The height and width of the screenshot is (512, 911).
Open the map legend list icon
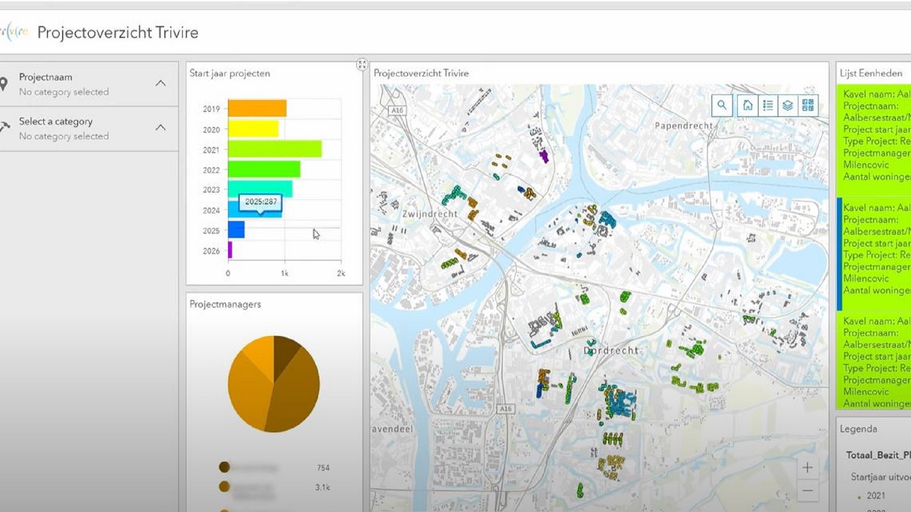pyautogui.click(x=768, y=105)
